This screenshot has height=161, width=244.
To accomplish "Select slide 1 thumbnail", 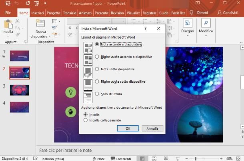I will tap(19, 55).
